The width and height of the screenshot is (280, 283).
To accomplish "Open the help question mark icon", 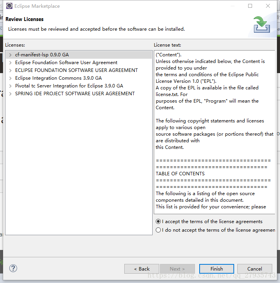I will click(x=13, y=268).
